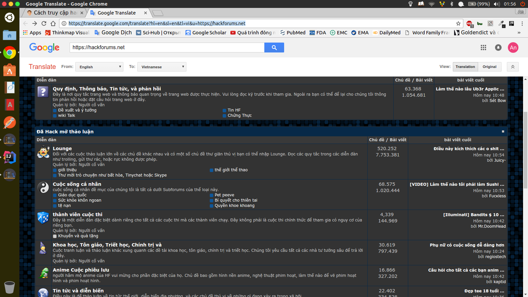The image size is (528, 297).
Task: Bookmark this page with the star icon
Action: (x=458, y=23)
